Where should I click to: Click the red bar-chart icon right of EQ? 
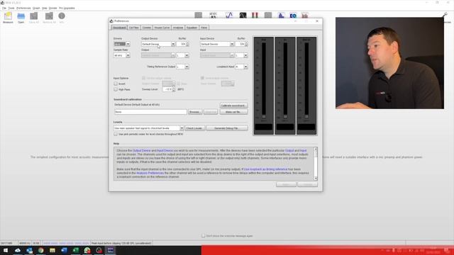pos(304,16)
